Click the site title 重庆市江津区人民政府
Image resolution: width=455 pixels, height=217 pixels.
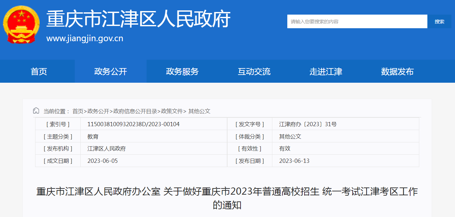pos(138,19)
